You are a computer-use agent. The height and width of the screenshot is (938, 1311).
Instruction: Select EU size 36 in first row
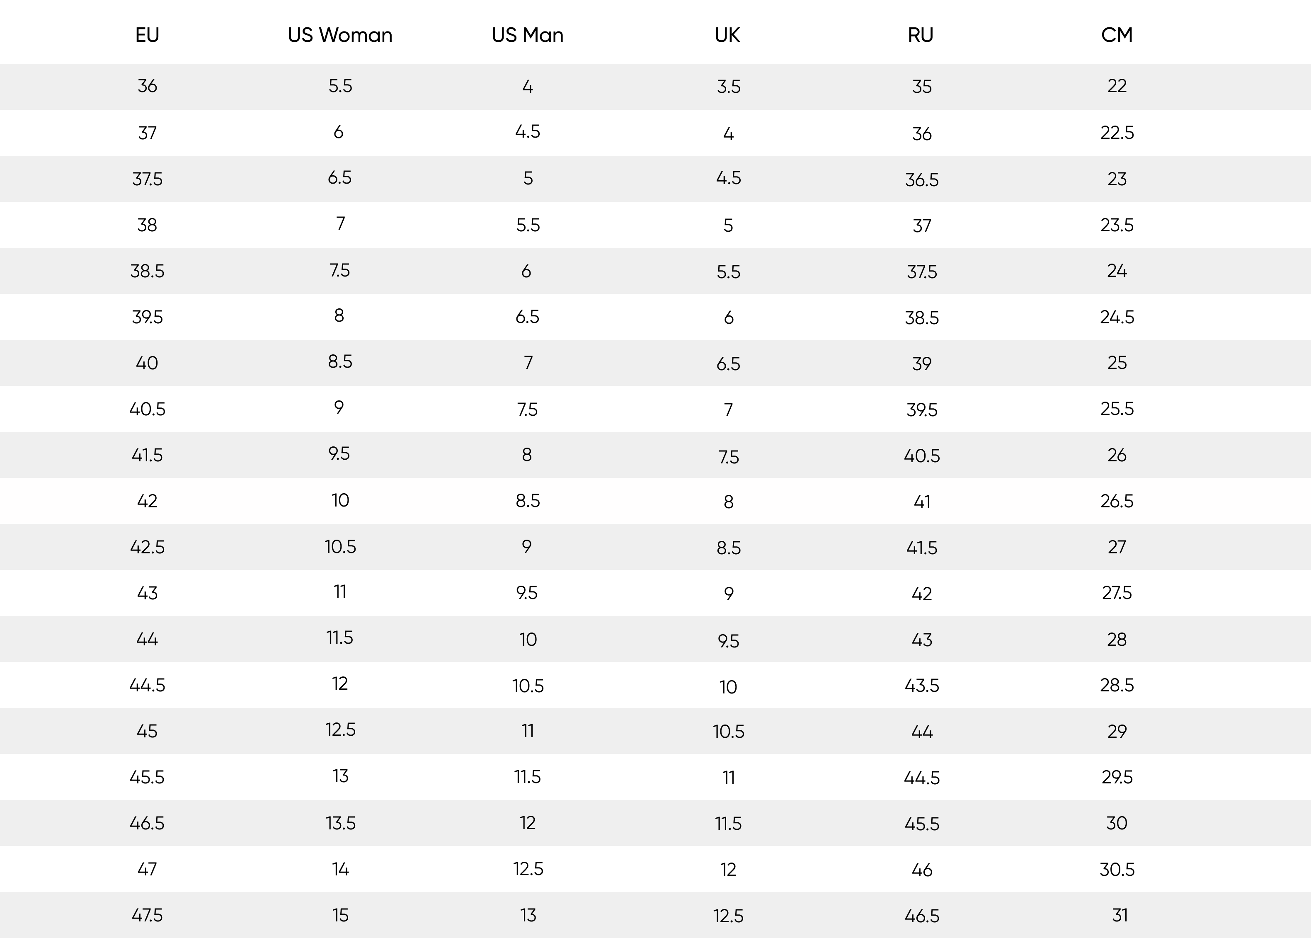pos(147,86)
